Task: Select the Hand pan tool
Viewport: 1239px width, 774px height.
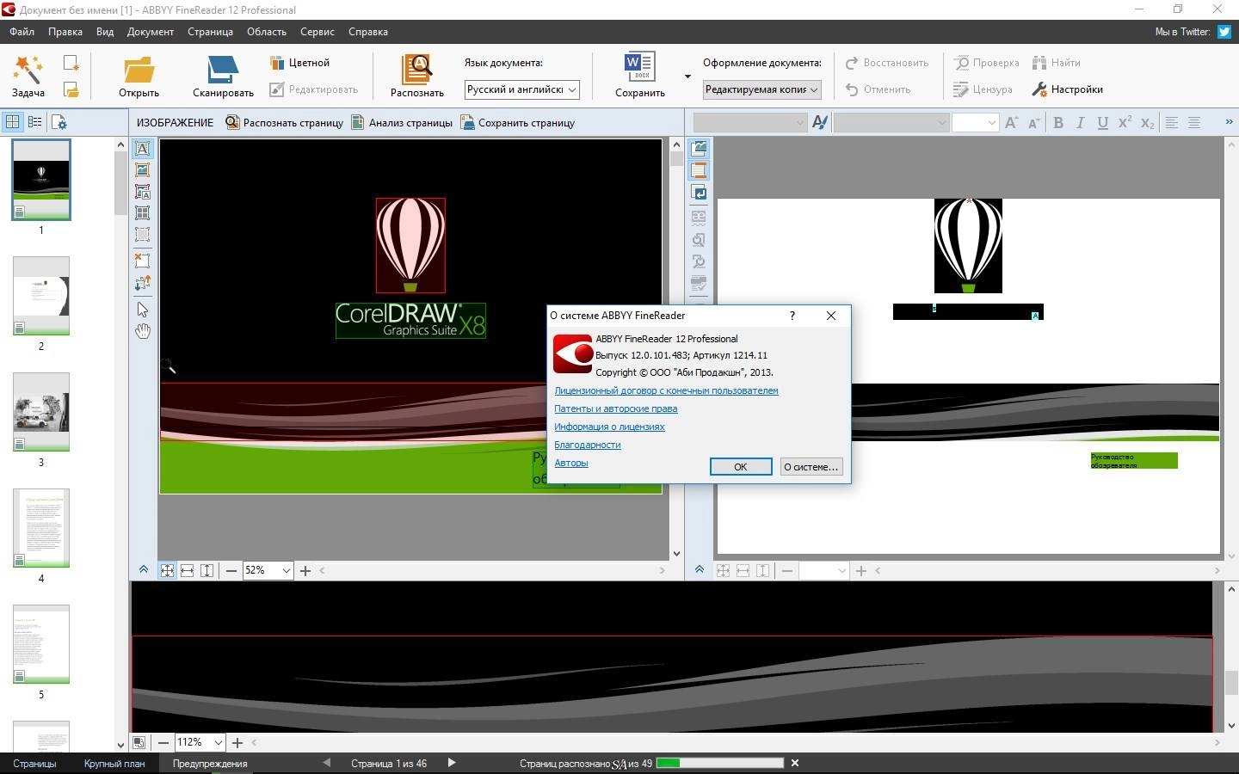Action: tap(142, 331)
